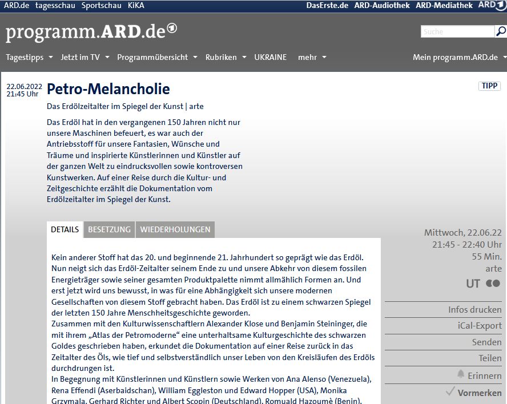The image size is (507, 404).
Task: Open the Jetzt im TV menu
Action: 80,57
